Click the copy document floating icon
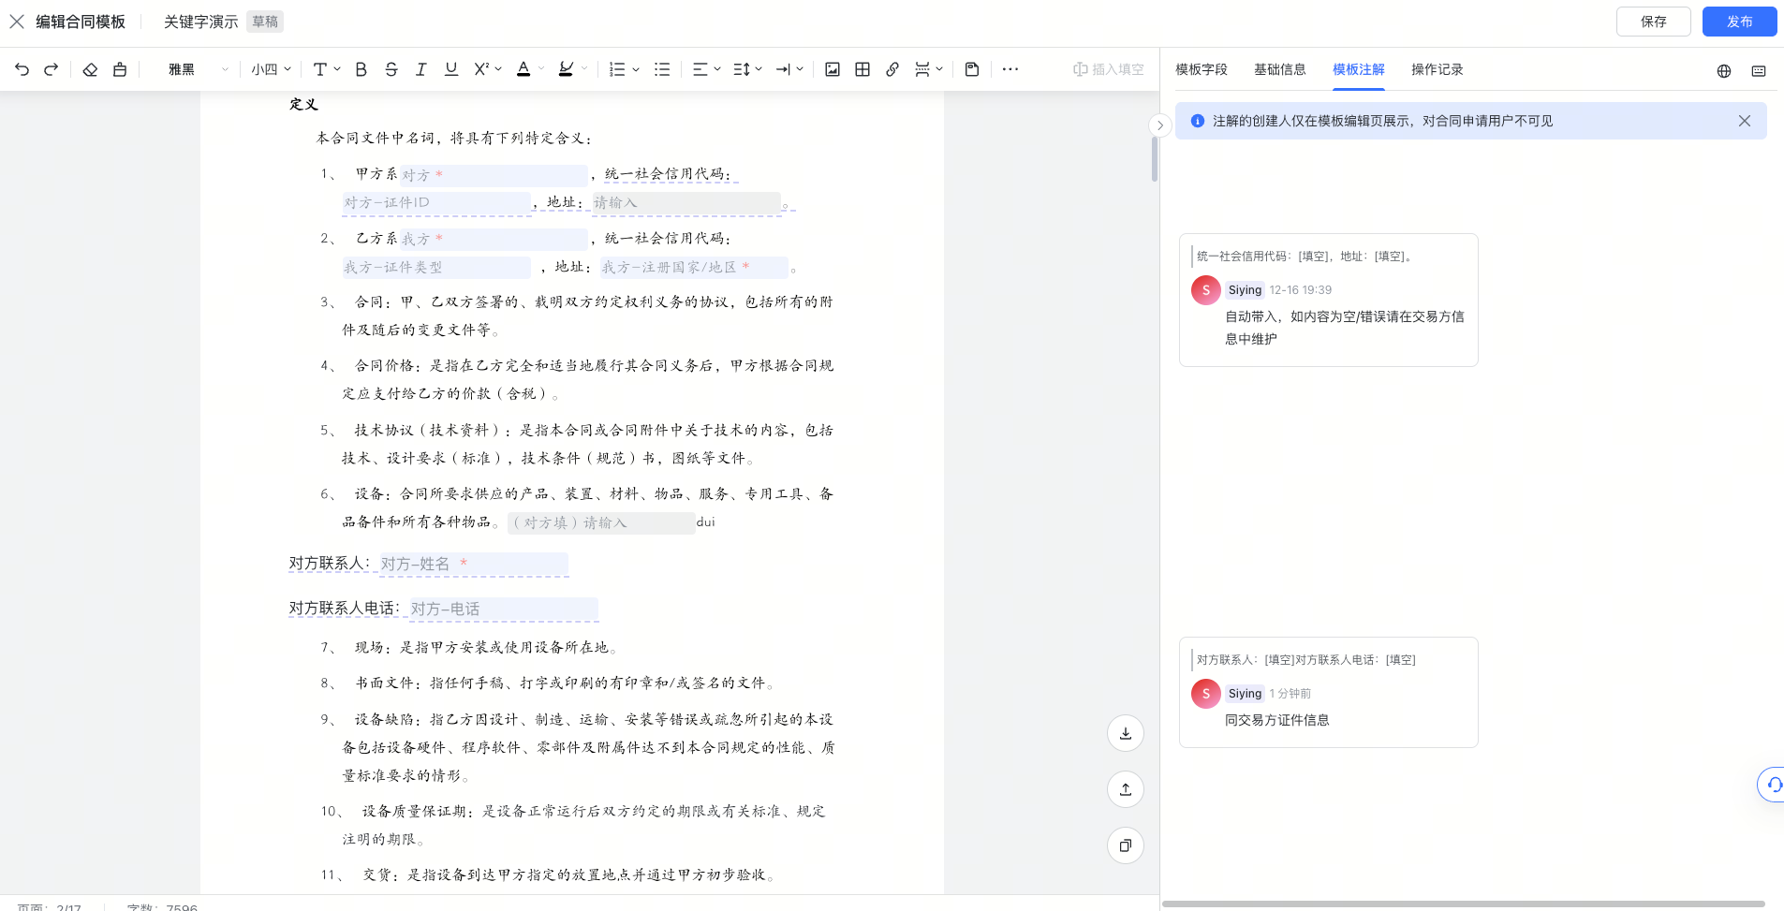1784x911 pixels. [x=1126, y=845]
